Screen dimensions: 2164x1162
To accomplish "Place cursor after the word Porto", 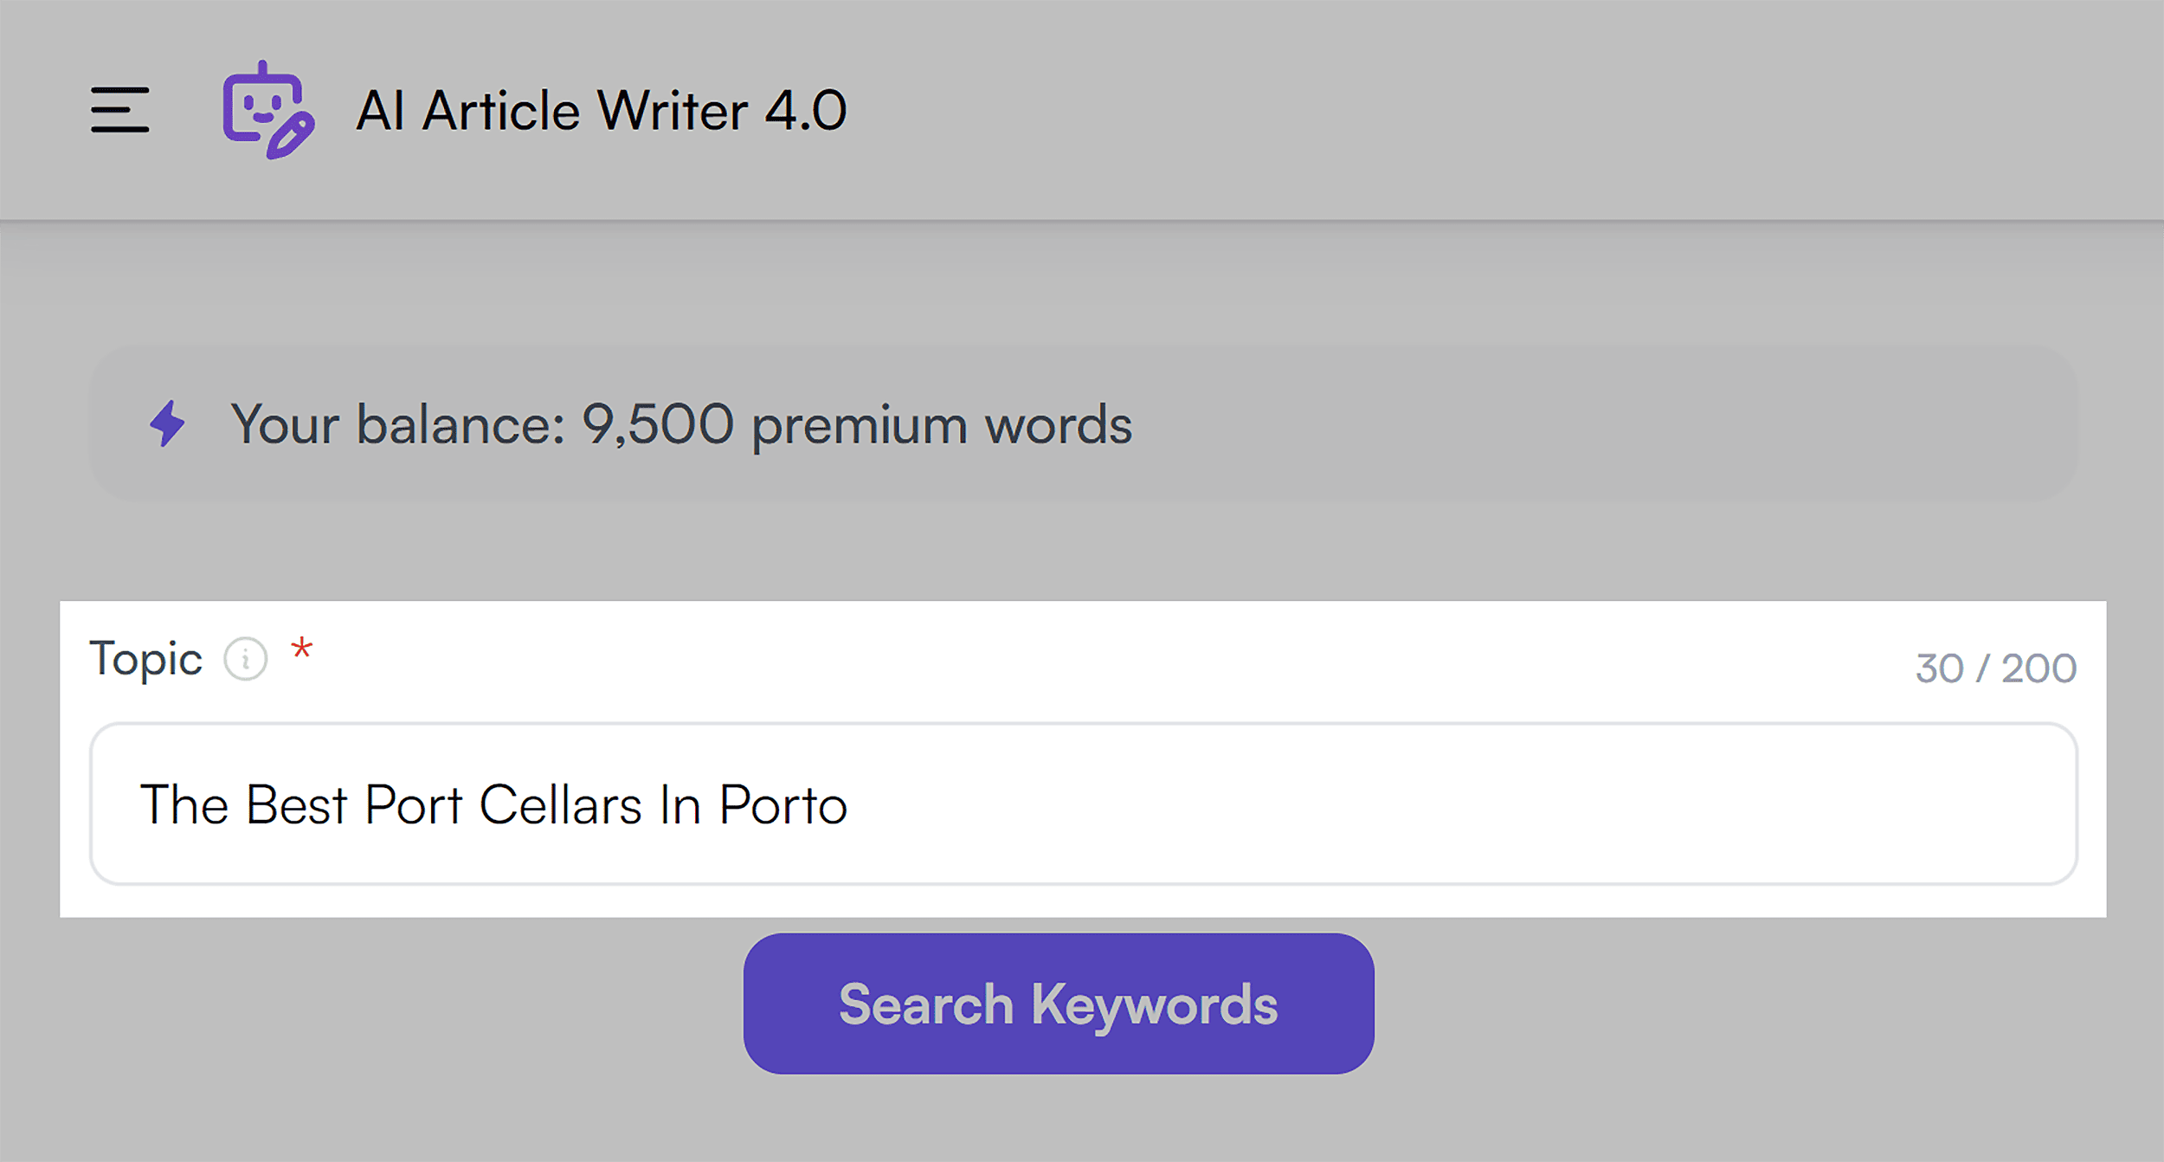I will tap(850, 804).
